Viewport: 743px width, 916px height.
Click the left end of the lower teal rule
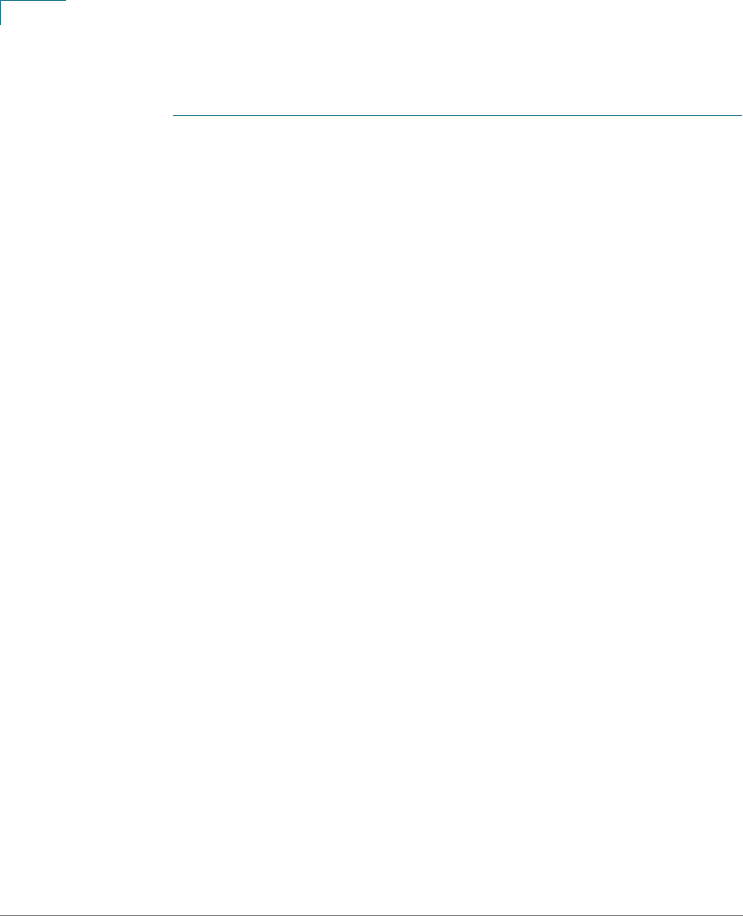click(x=175, y=645)
